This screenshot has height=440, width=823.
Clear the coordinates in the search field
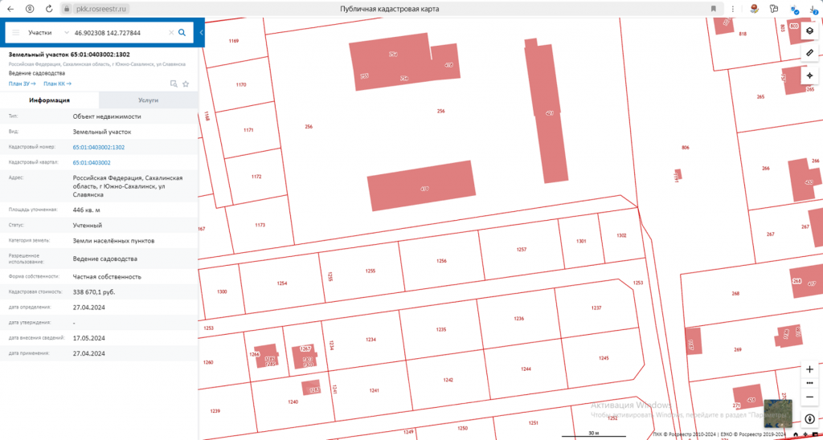pos(171,32)
